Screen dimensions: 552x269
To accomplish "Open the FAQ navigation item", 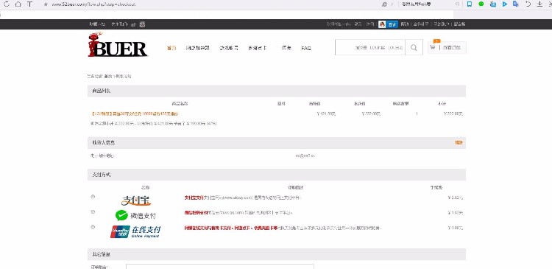I will (x=306, y=48).
